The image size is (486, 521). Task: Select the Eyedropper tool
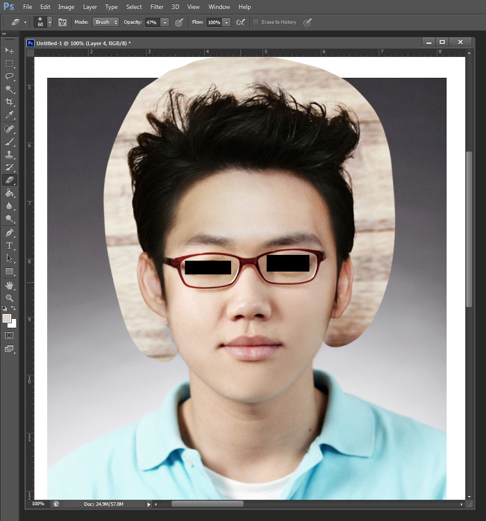[x=9, y=115]
